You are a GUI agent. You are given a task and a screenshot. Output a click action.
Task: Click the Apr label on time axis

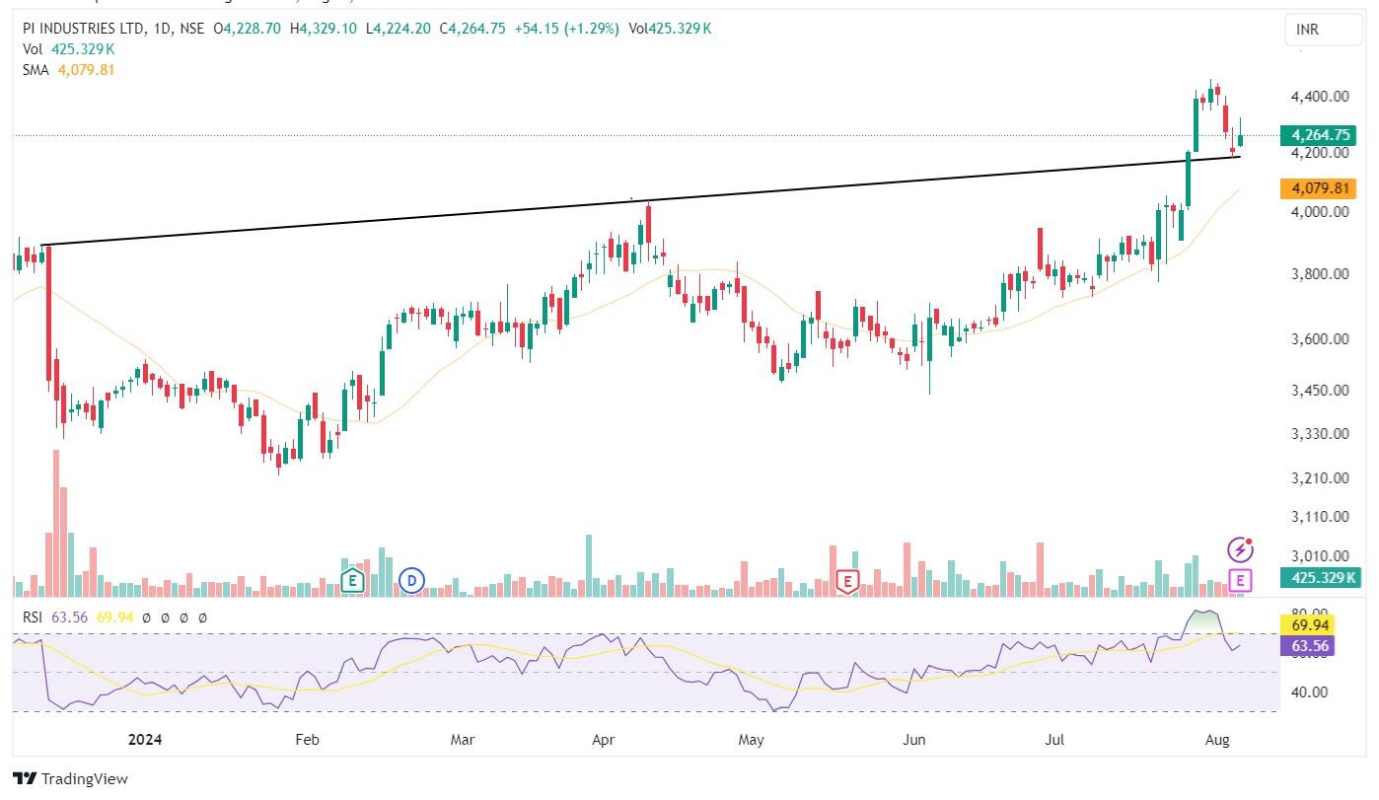pos(603,739)
